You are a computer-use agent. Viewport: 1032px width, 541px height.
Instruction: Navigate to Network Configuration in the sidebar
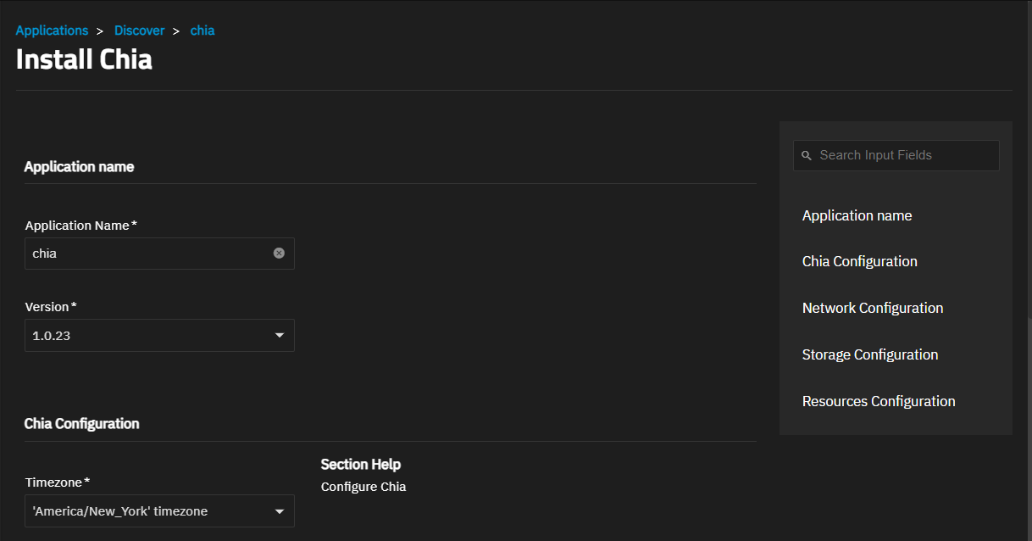click(873, 308)
